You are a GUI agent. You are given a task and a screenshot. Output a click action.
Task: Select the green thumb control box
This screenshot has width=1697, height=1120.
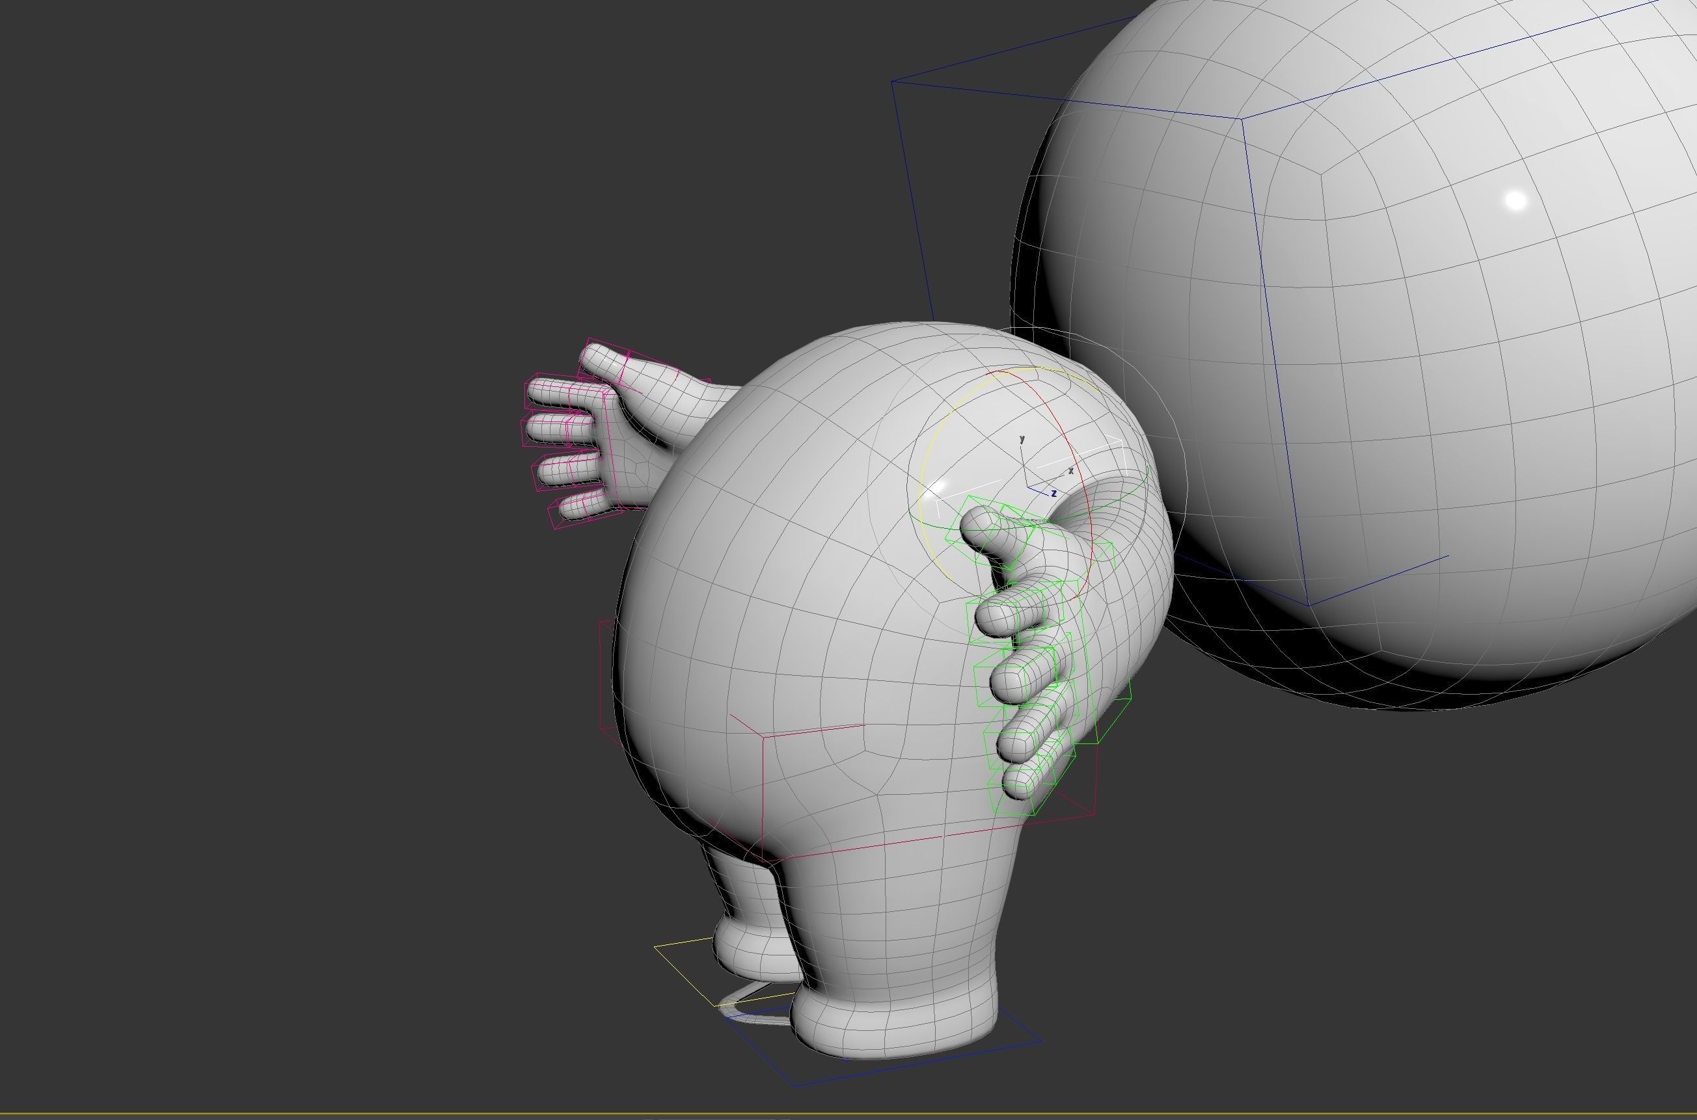[990, 532]
